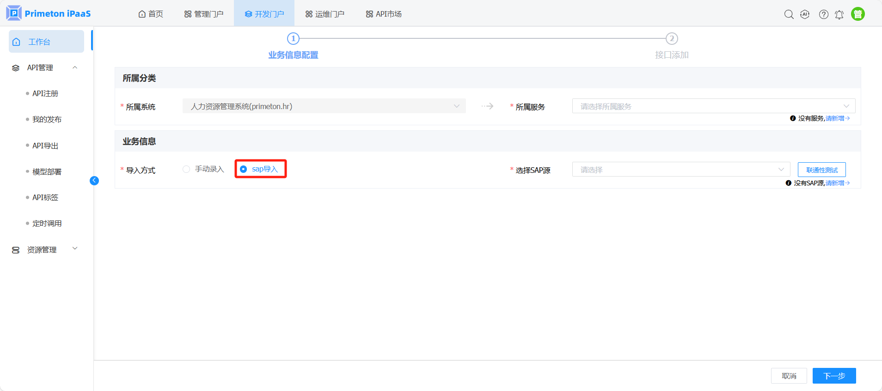Open the 所属服务 dropdown
The height and width of the screenshot is (391, 882).
coord(713,106)
